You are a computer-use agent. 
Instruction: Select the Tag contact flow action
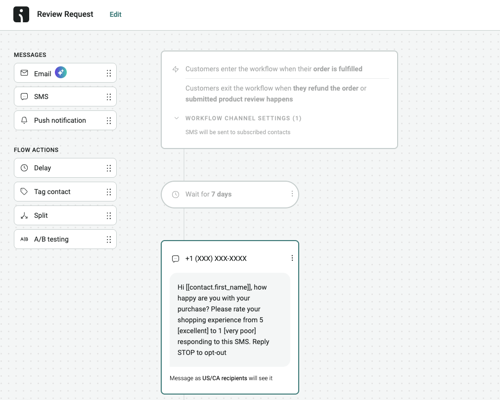click(65, 192)
